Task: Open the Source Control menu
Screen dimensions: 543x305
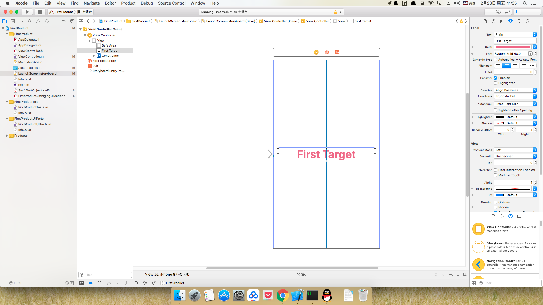Action: click(171, 3)
